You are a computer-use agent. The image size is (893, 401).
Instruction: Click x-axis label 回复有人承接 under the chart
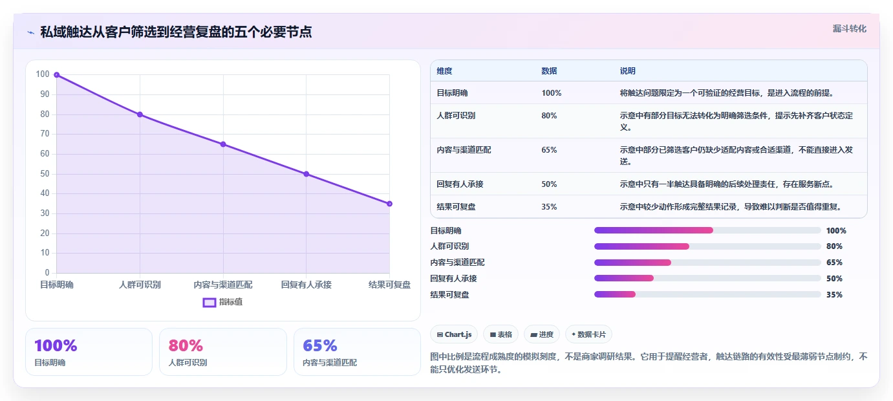pos(307,285)
